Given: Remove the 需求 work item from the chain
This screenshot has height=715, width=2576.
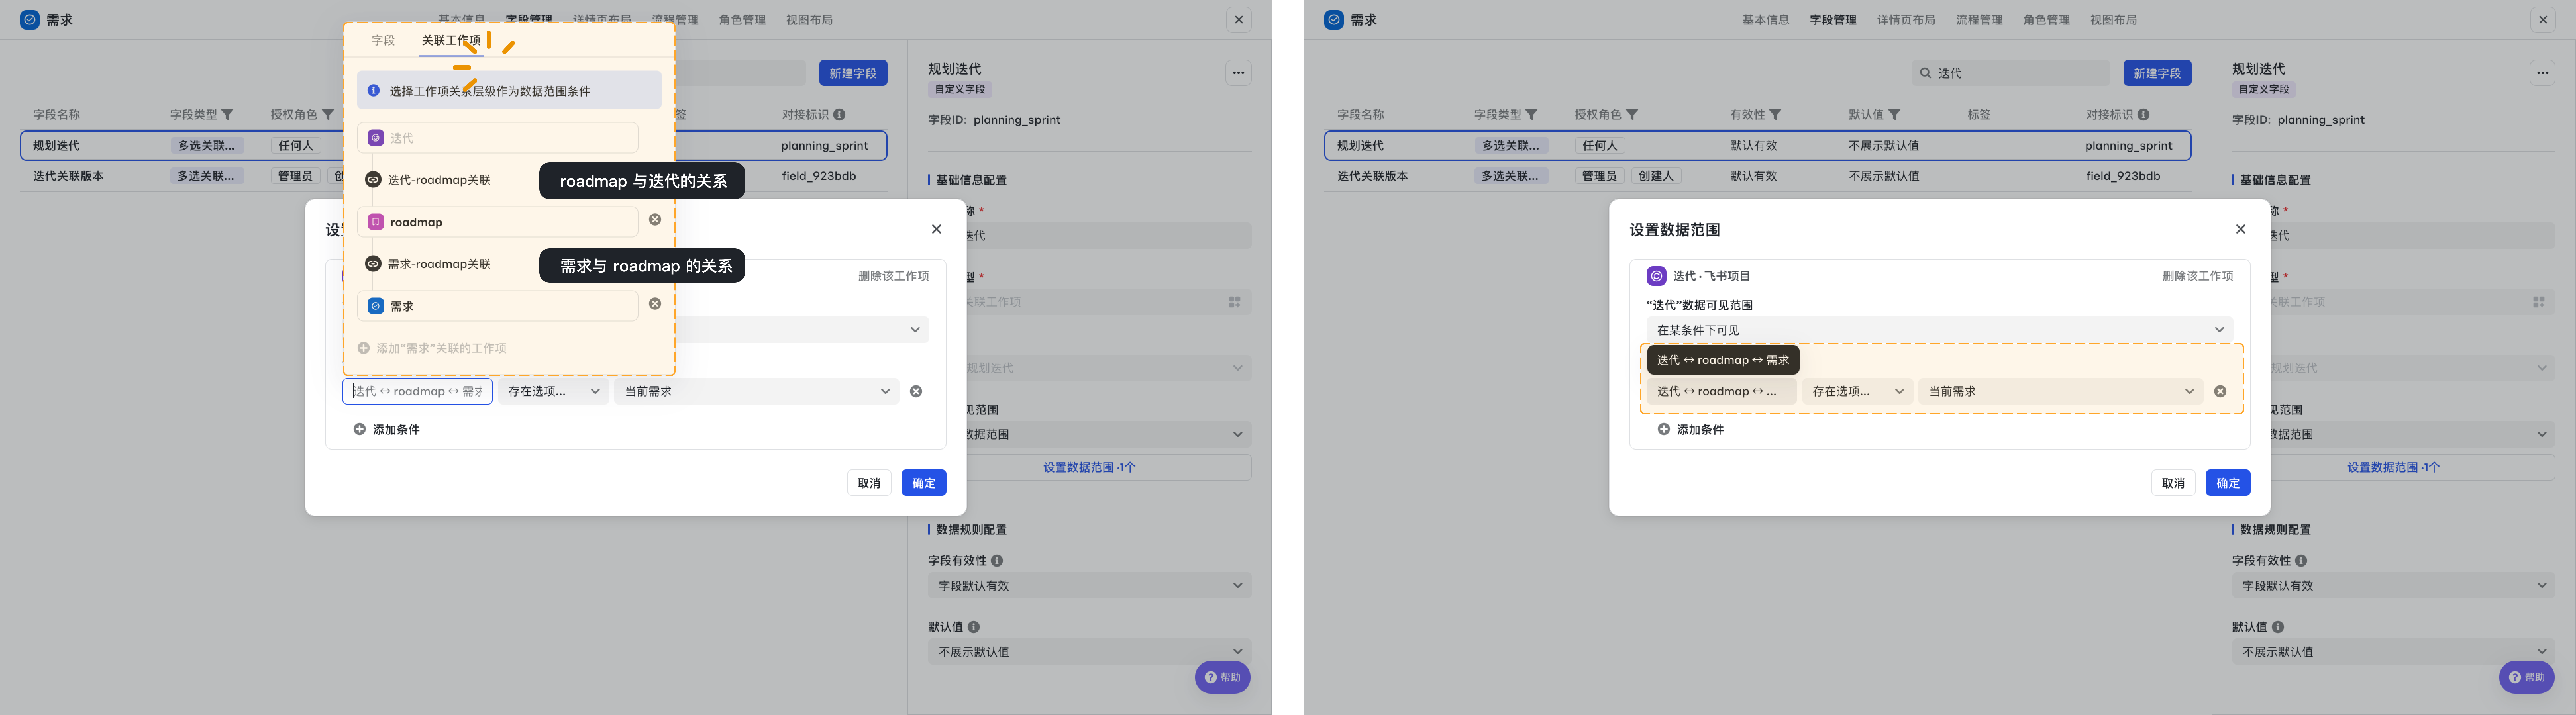Looking at the screenshot, I should (x=655, y=304).
